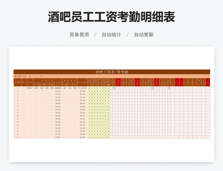Select the 基本工资 sub-header
223x171 pixels.
[x=36, y=85]
